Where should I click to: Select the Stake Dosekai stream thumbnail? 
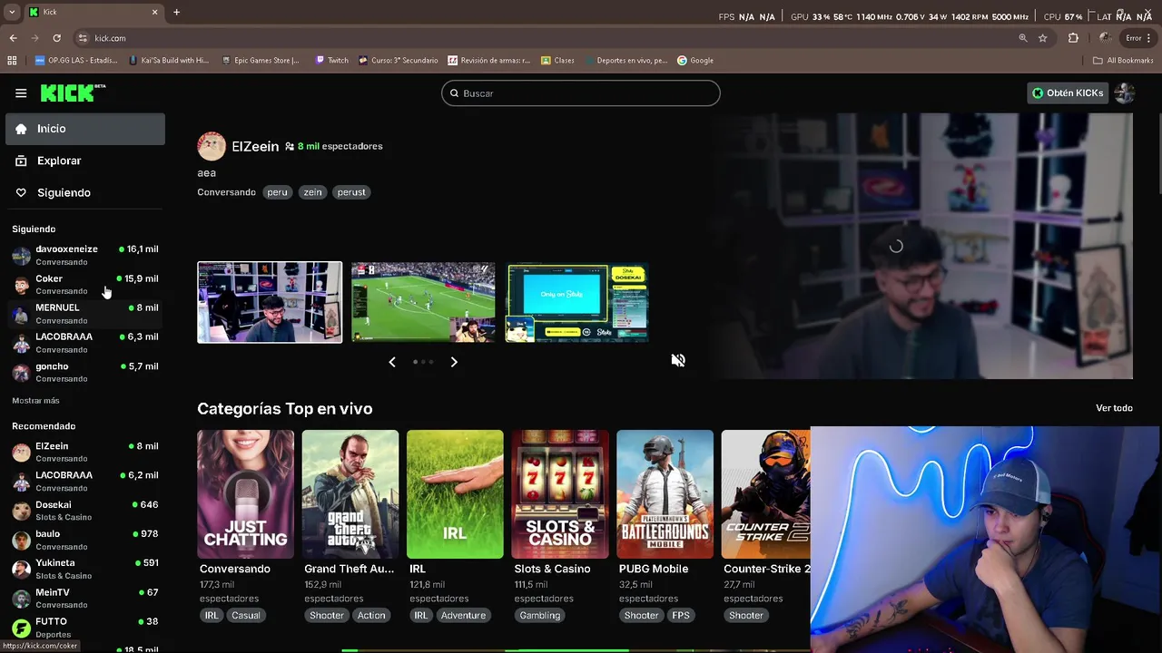(x=577, y=302)
